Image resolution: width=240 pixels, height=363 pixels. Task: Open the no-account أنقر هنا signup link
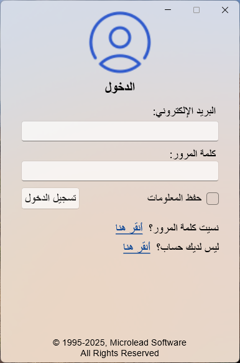137,247
